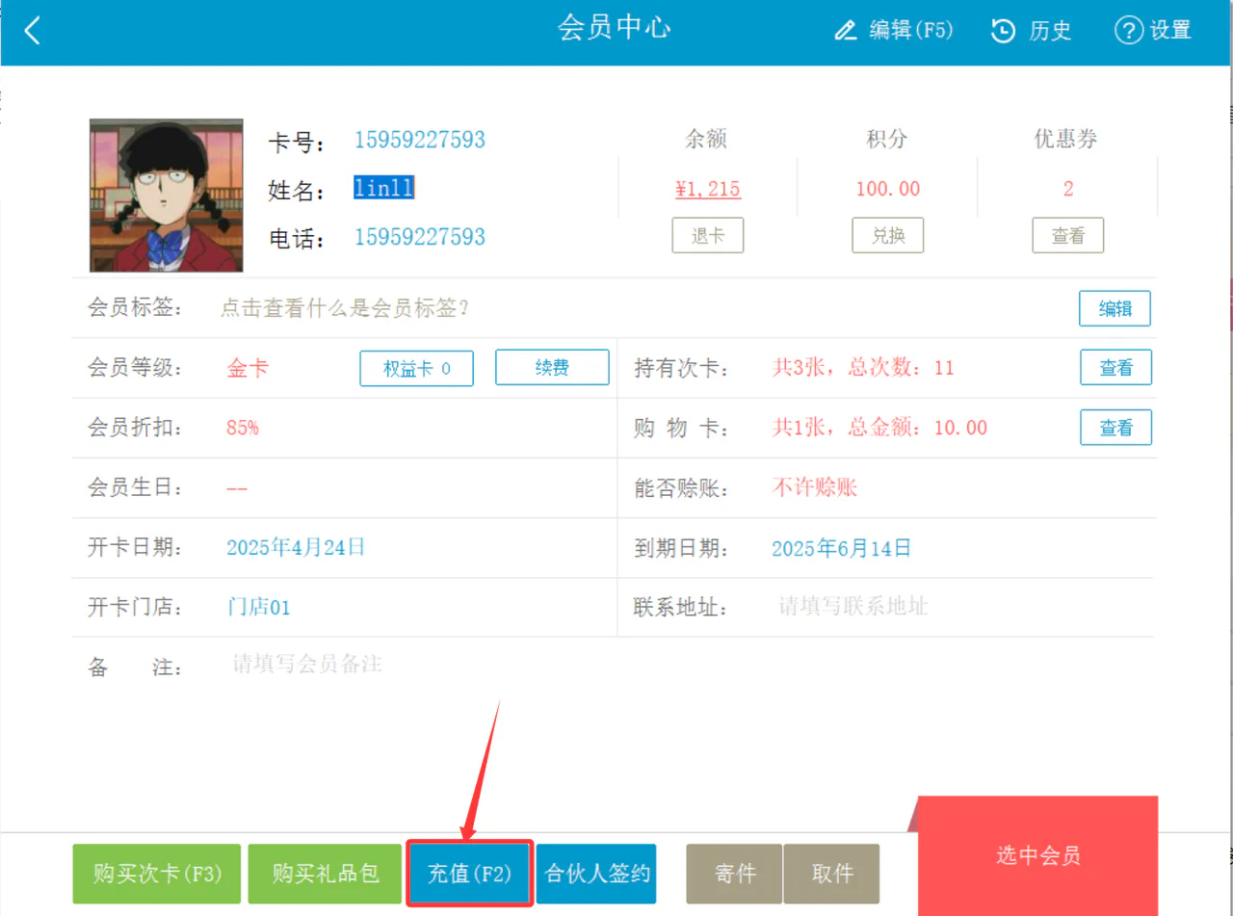Click the 85% discount value
The image size is (1233, 916).
click(x=243, y=428)
